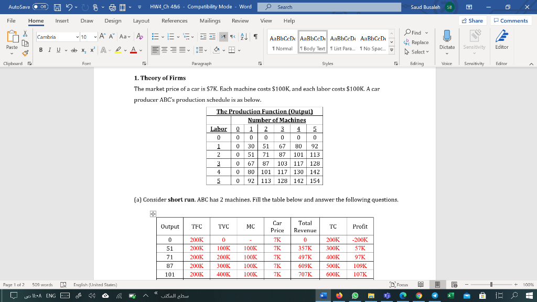Decrease the paragraph indent
The image size is (537, 302).
coord(203,37)
